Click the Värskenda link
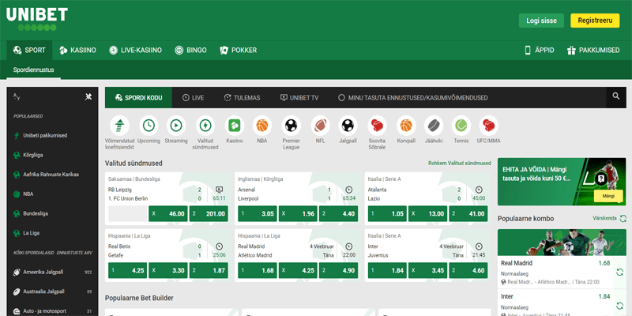This screenshot has width=632, height=316. [x=604, y=218]
